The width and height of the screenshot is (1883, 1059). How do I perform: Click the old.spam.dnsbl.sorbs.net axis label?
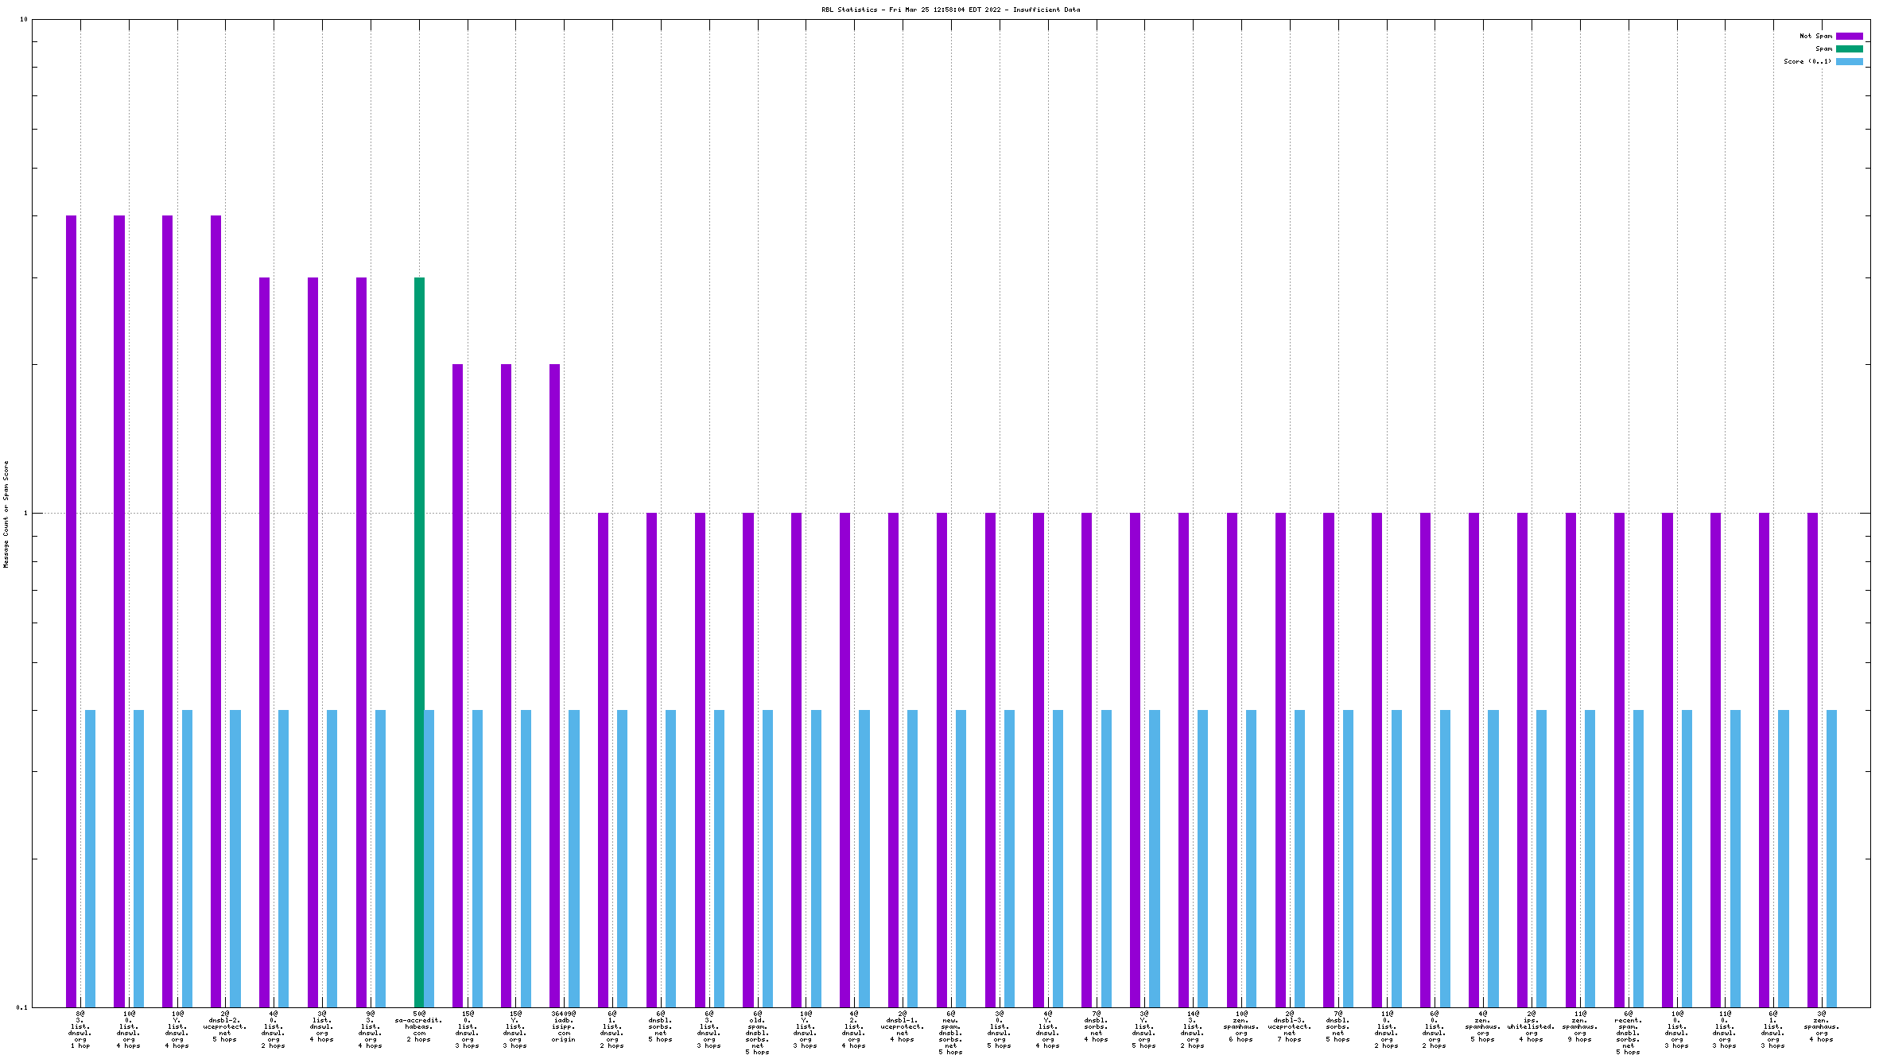pos(757,1033)
